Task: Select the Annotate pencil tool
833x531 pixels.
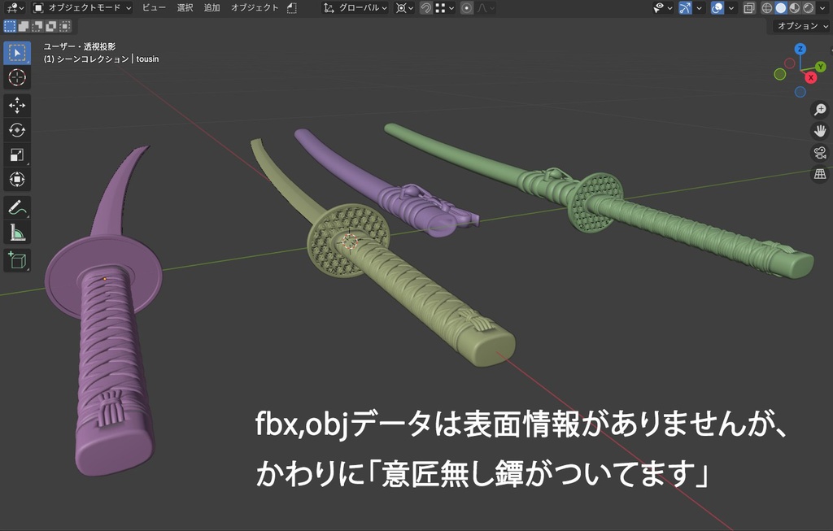Action: [17, 207]
